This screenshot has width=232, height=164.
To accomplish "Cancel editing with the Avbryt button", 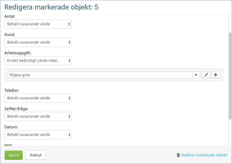I will coord(36,155).
